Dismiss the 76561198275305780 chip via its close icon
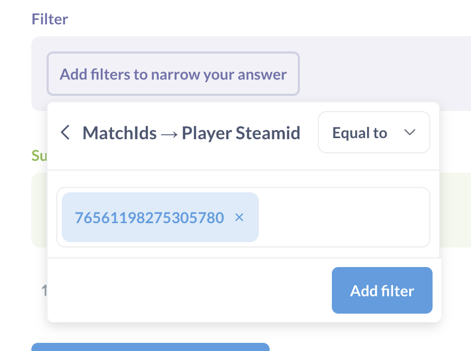Image resolution: width=471 pixels, height=351 pixels. click(x=239, y=217)
